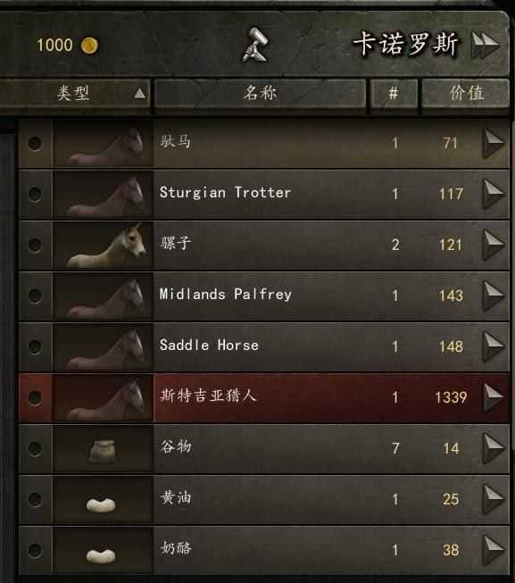The width and height of the screenshot is (515, 583).
Task: Transfer Saddle Horse with arrow icon
Action: 494,346
